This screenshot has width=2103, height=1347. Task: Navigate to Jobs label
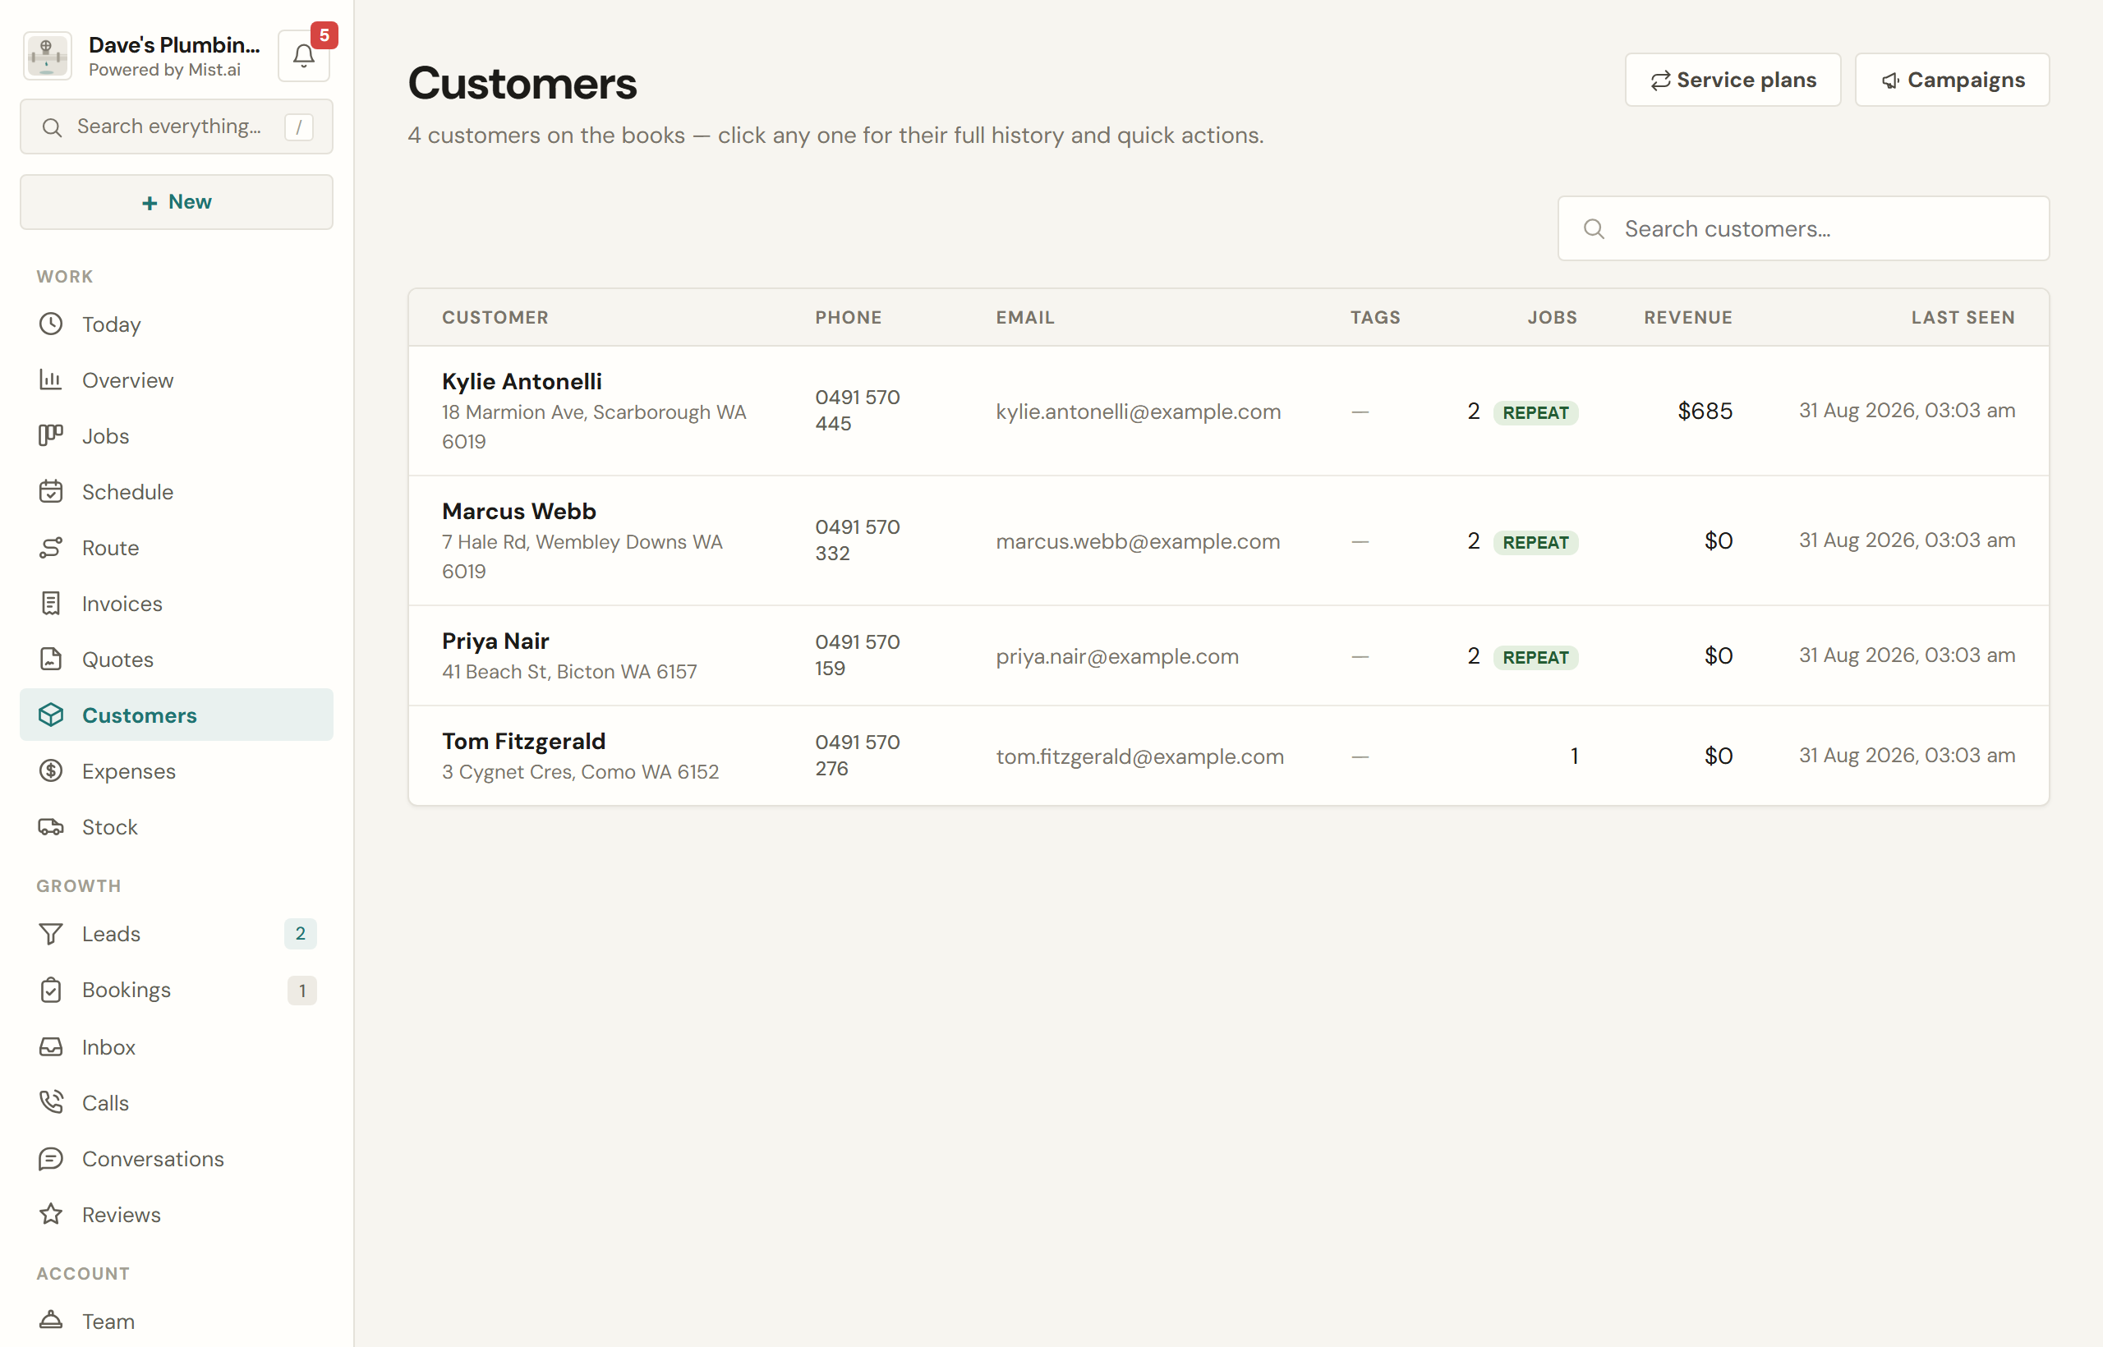tap(106, 436)
